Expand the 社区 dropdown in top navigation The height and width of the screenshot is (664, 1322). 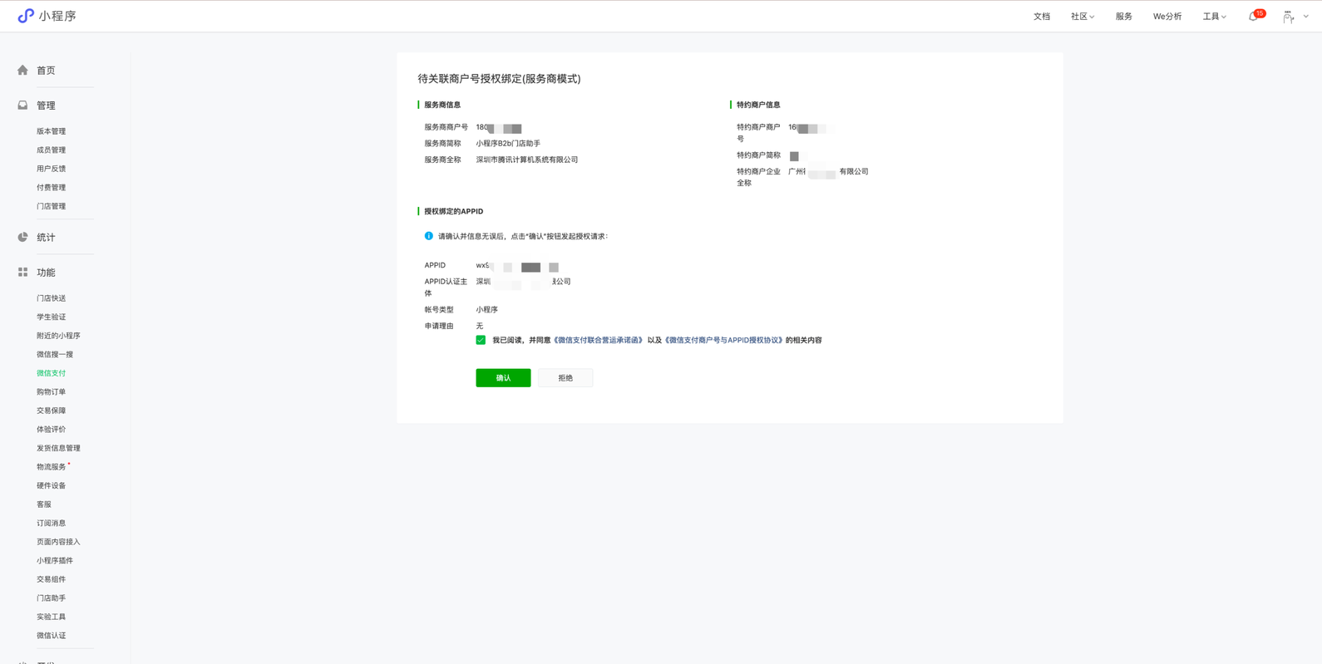tap(1083, 17)
